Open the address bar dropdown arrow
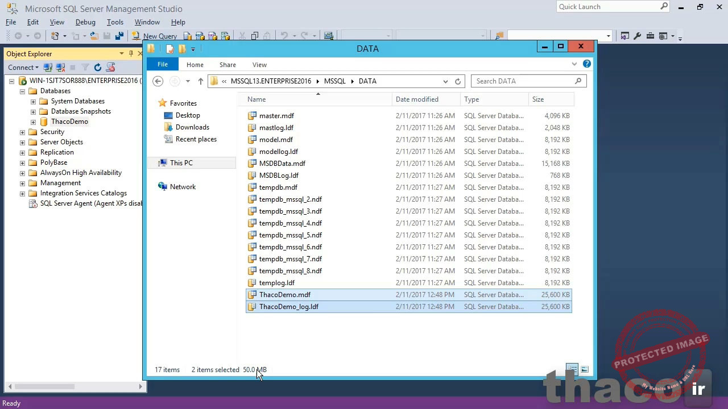The width and height of the screenshot is (728, 409). (x=445, y=81)
